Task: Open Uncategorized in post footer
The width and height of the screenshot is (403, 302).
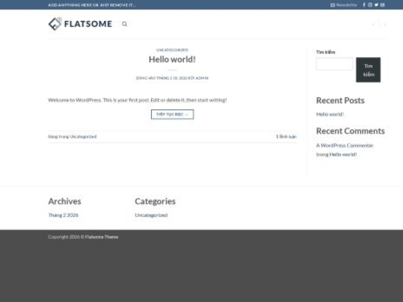Action: click(83, 136)
